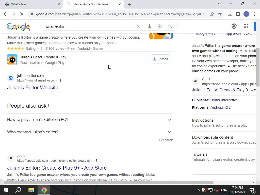Image resolution: width=260 pixels, height=195 pixels.
Task: Open Instructions in the knowledge panel
Action: coord(224,123)
